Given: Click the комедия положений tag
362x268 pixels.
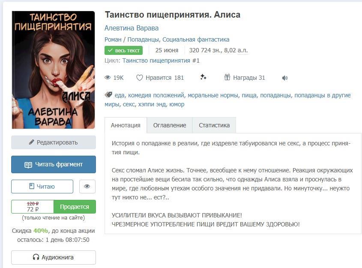Looking at the screenshot, I should (156, 95).
